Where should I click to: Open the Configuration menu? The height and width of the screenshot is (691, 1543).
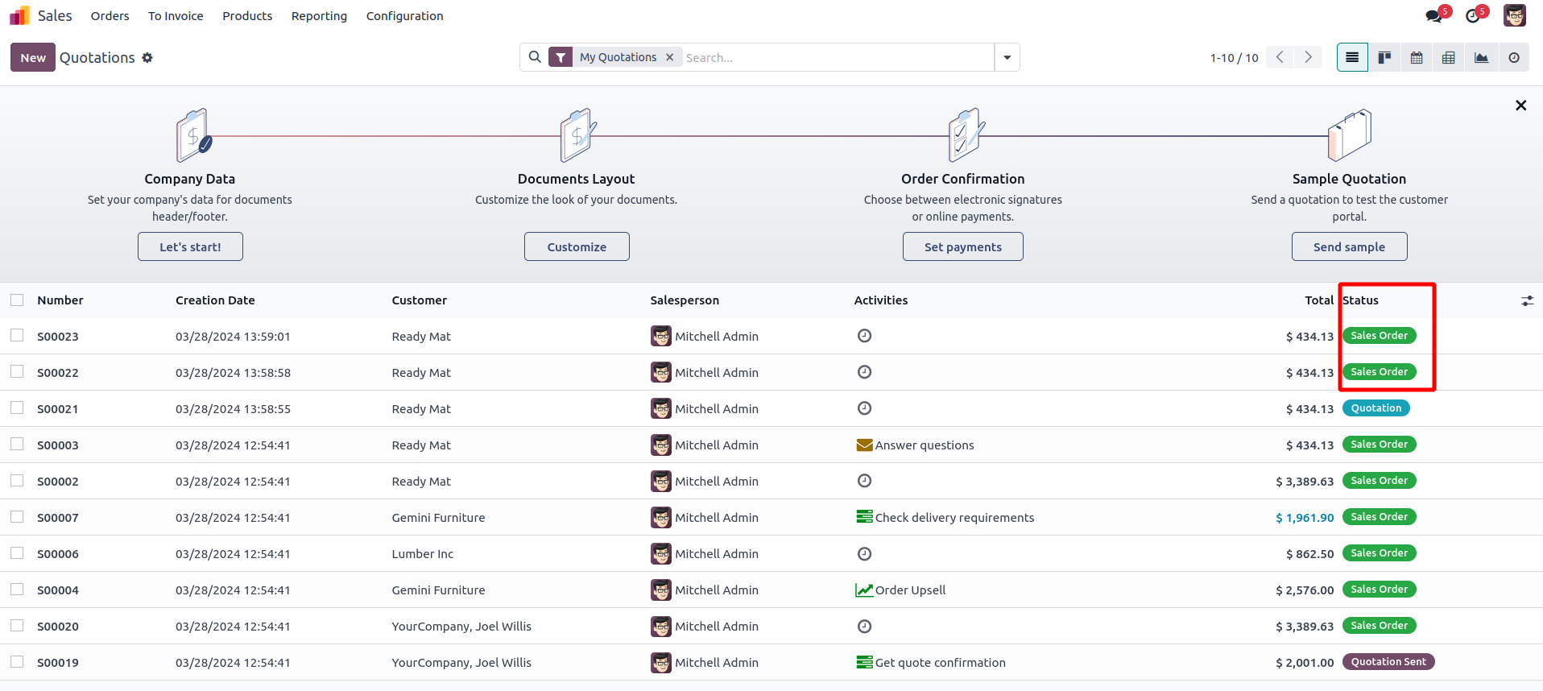pos(404,16)
